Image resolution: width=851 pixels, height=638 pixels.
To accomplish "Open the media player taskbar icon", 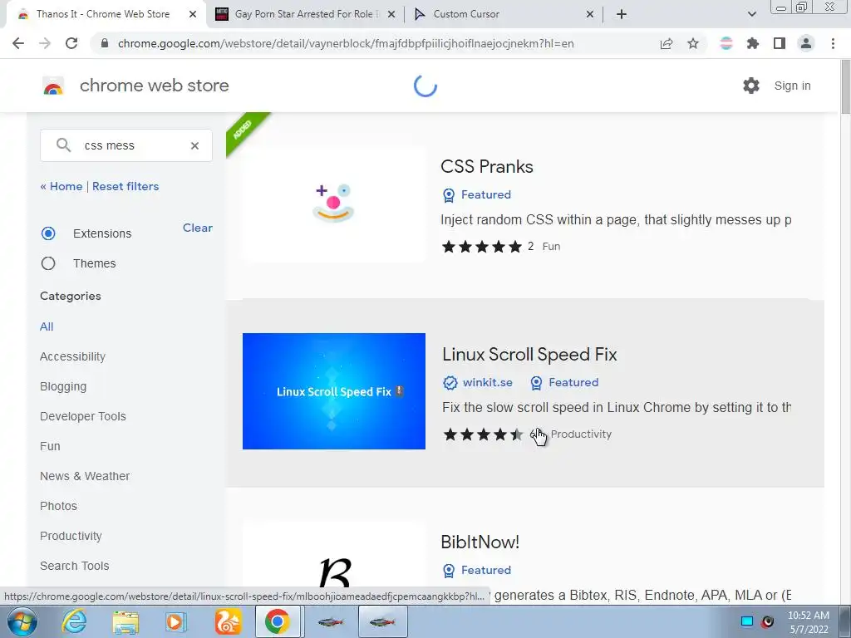I will 176,621.
